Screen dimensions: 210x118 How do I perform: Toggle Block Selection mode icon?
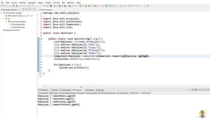pos(115,6)
